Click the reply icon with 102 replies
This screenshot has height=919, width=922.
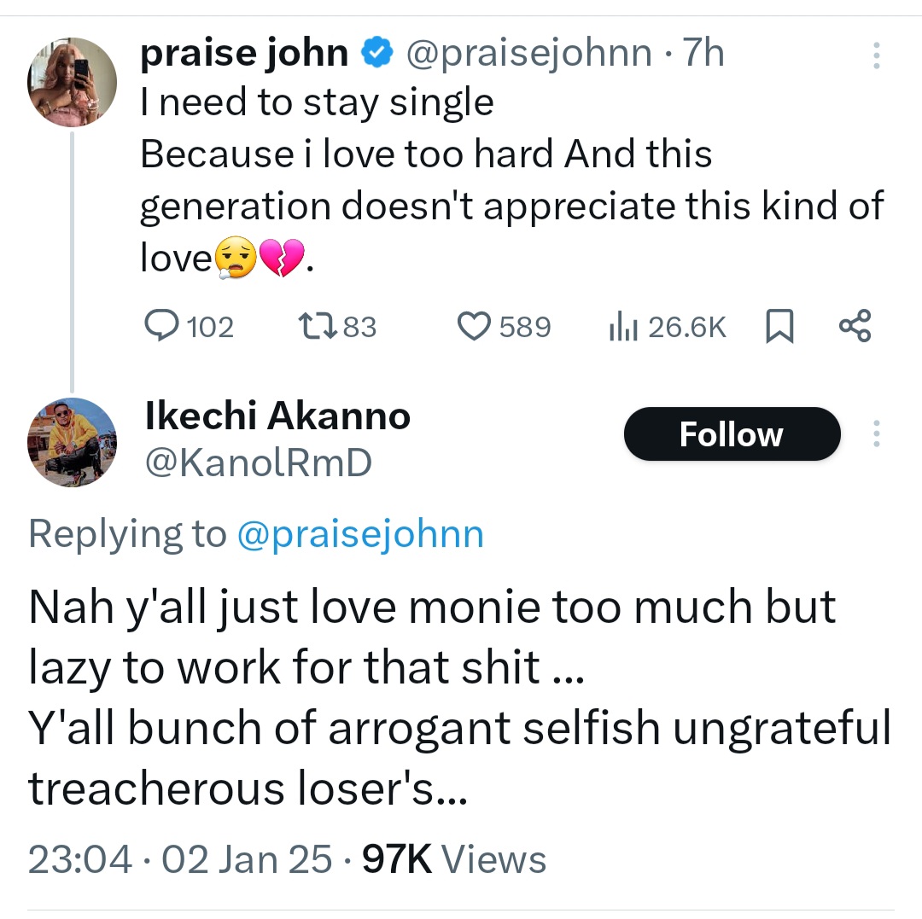coord(160,327)
